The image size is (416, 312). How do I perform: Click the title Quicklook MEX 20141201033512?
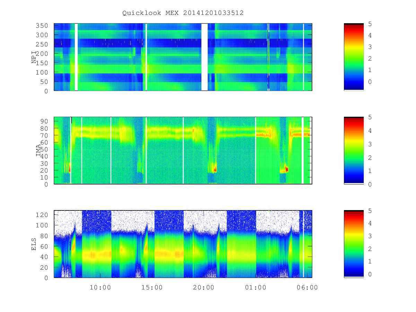[x=183, y=13]
